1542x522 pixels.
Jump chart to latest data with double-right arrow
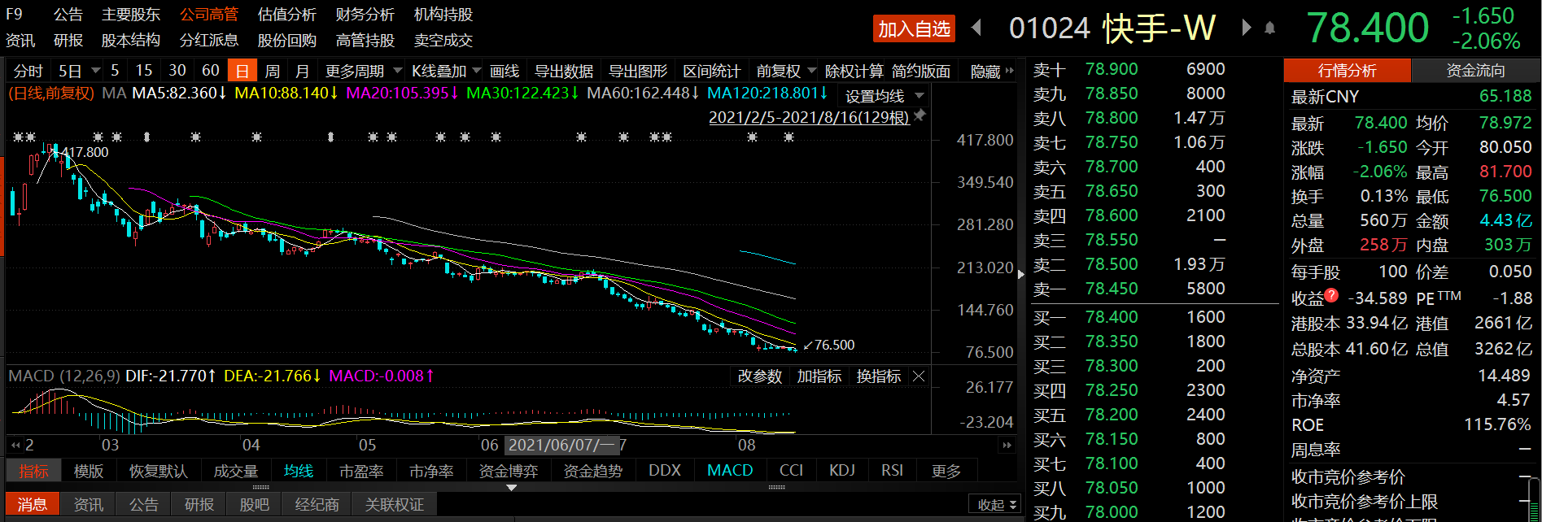pos(1007,445)
